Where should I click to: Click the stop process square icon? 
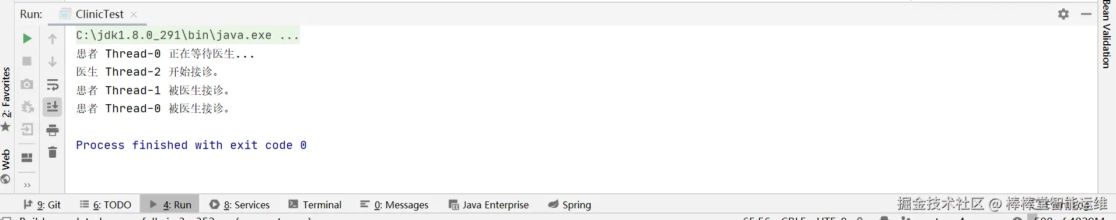click(27, 61)
